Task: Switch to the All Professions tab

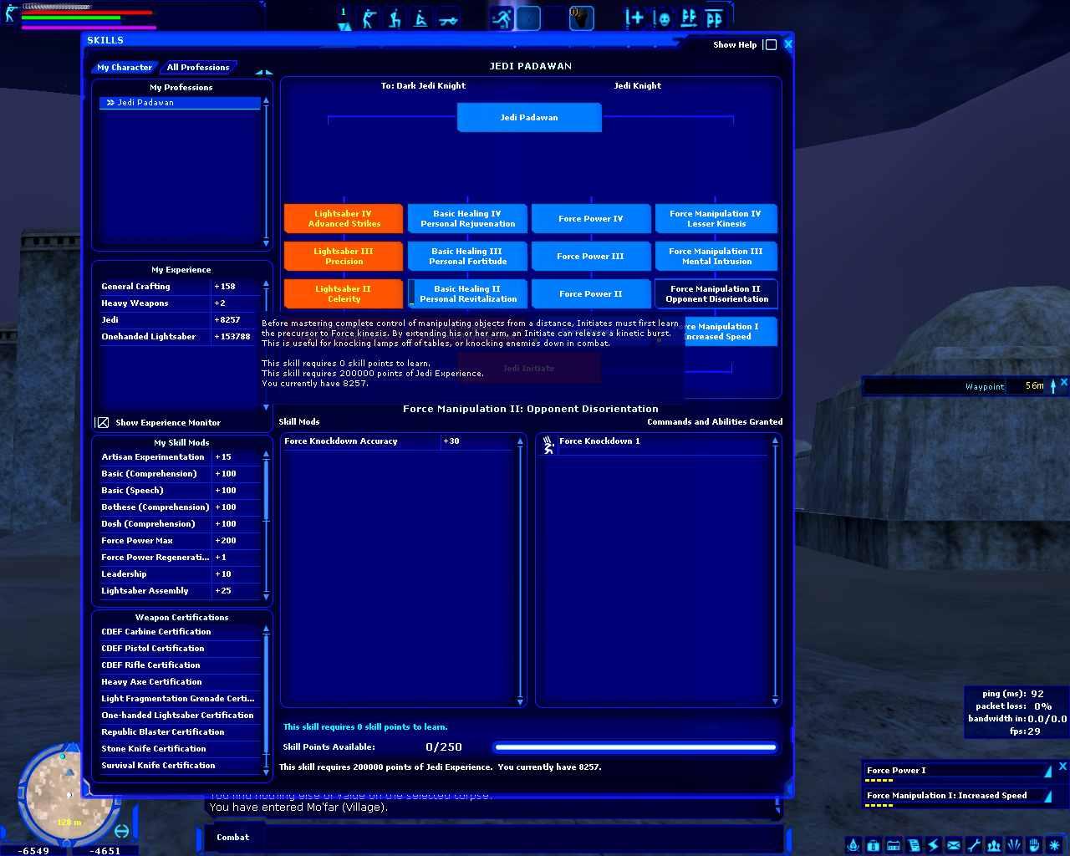Action: (x=198, y=67)
